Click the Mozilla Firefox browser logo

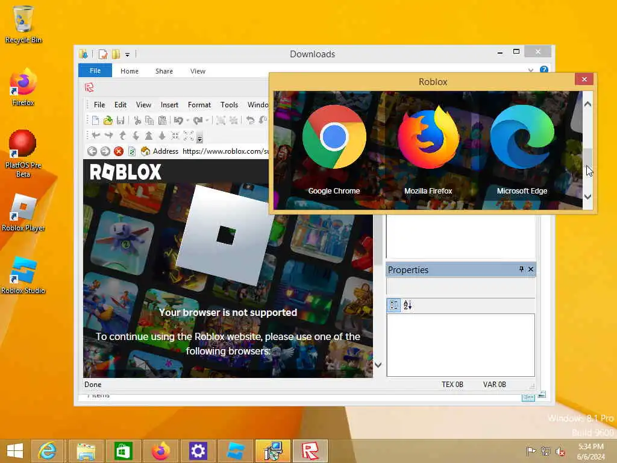tap(428, 137)
